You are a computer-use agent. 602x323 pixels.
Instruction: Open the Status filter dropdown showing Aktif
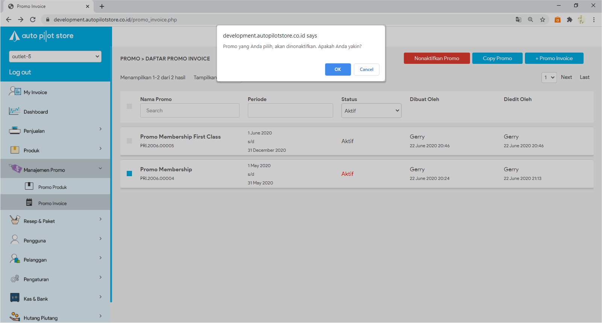(371, 111)
